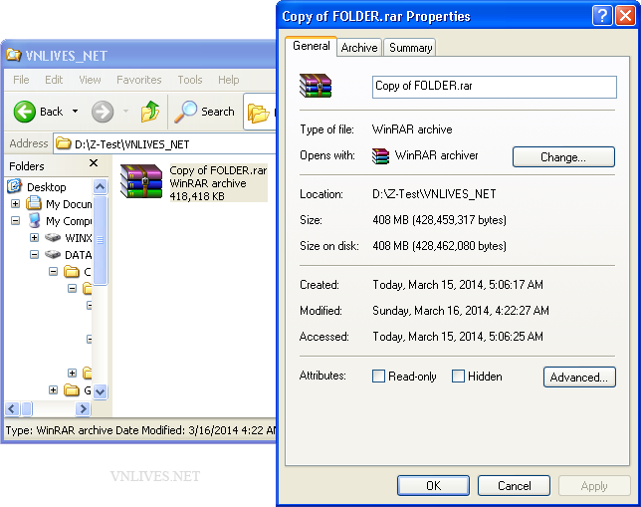Click the WinRAR icon in Properties header
This screenshot has height=507, width=641.
[x=316, y=86]
